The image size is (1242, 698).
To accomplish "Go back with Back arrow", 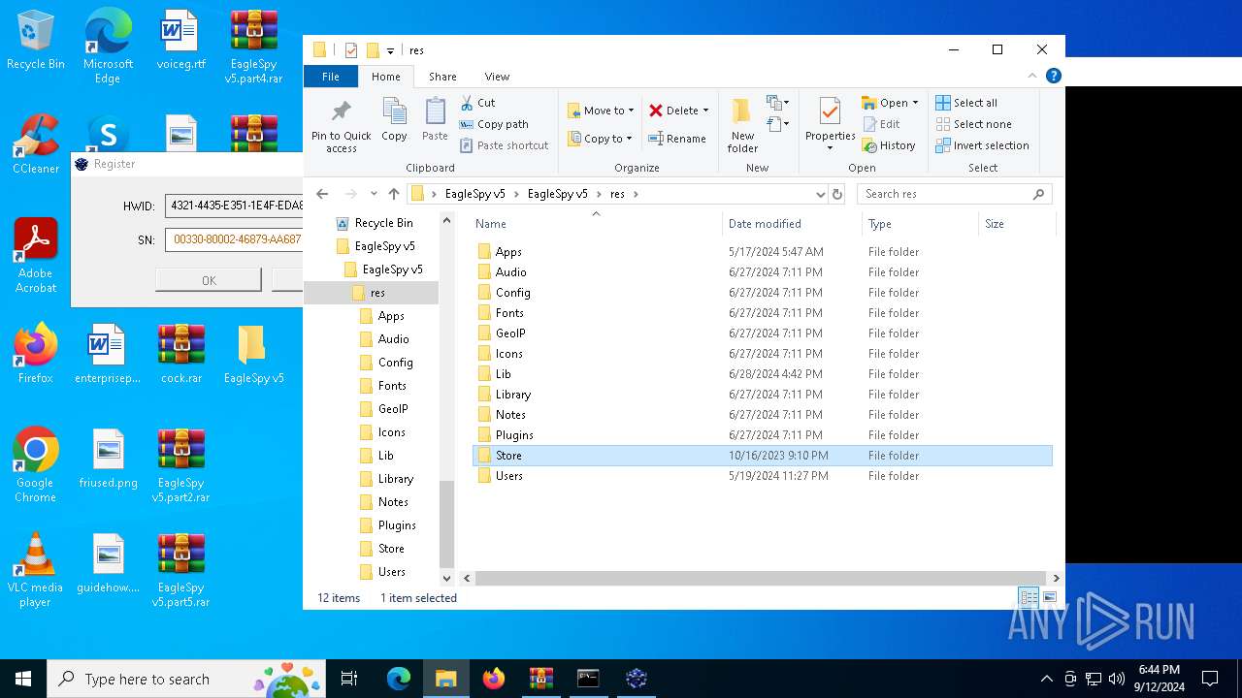I will (323, 194).
